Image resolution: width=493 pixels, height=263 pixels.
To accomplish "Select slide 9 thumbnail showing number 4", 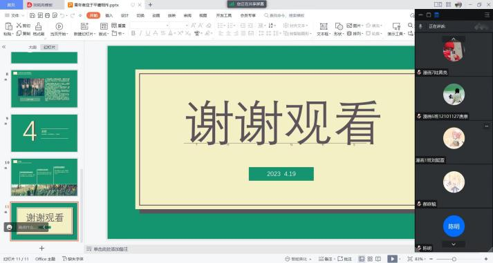I will (x=44, y=133).
